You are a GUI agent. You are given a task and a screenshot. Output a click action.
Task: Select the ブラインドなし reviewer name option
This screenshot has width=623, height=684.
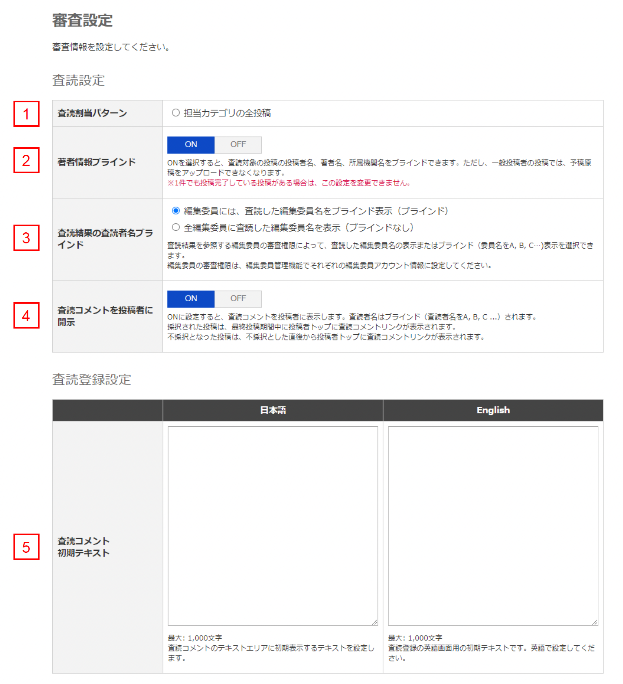(176, 227)
